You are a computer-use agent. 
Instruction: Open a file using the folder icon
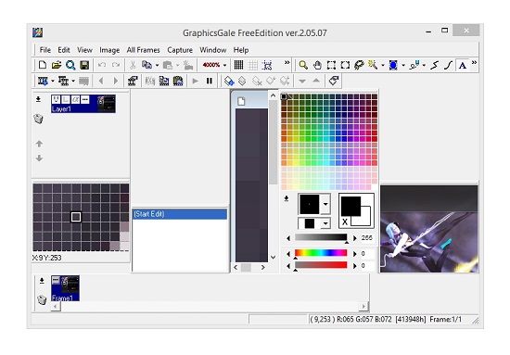click(x=57, y=65)
